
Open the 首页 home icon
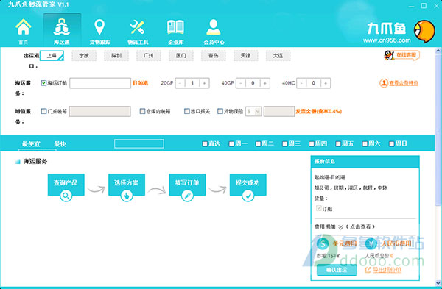click(x=24, y=27)
